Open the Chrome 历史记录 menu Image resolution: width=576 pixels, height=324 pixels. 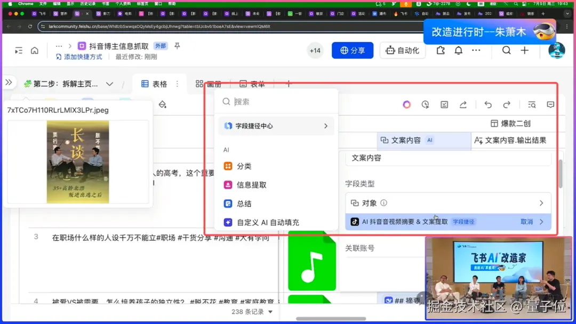87,4
